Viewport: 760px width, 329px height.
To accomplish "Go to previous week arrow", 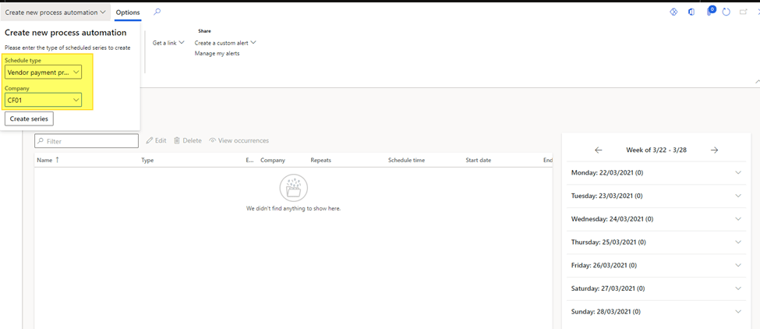I will click(x=599, y=150).
